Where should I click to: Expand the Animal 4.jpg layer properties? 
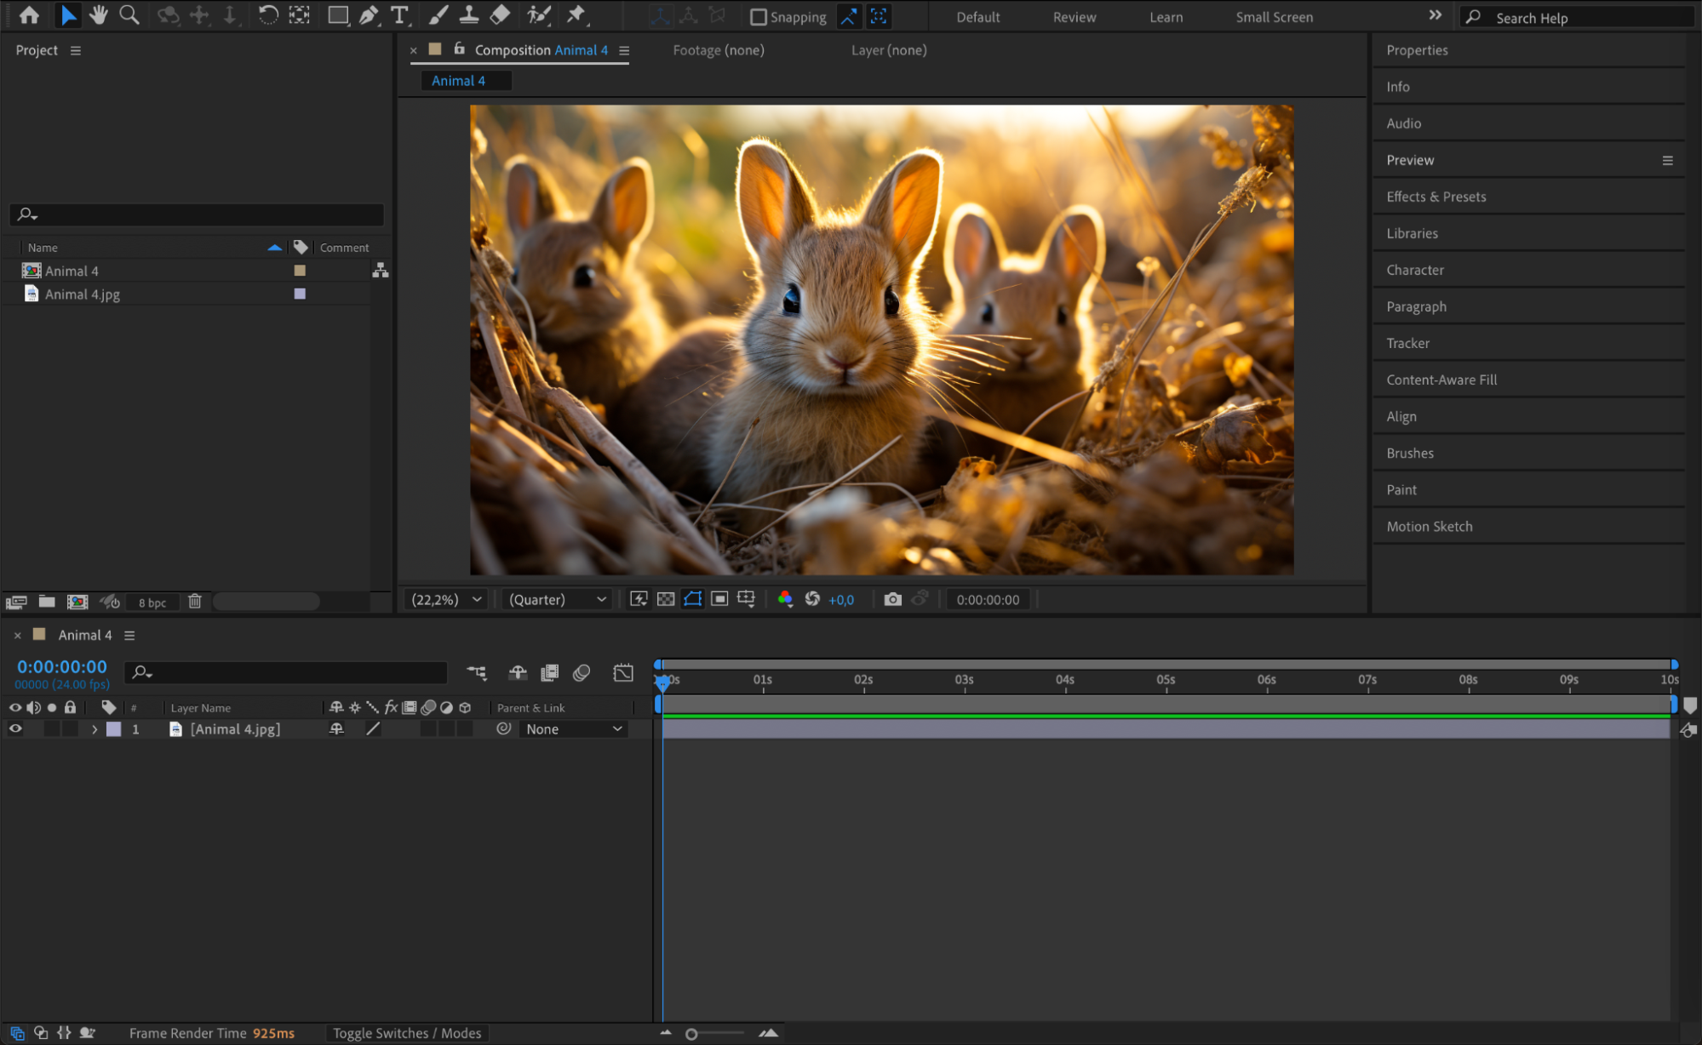tap(95, 729)
